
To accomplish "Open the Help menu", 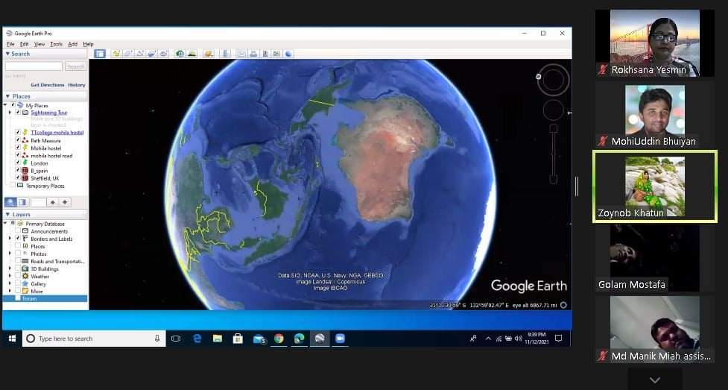I will (x=88, y=44).
